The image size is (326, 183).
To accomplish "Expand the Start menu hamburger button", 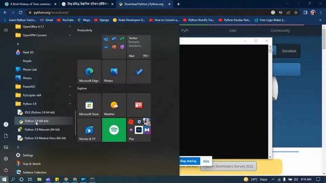I will point(6,30).
